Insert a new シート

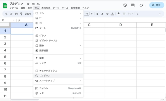(58, 28)
